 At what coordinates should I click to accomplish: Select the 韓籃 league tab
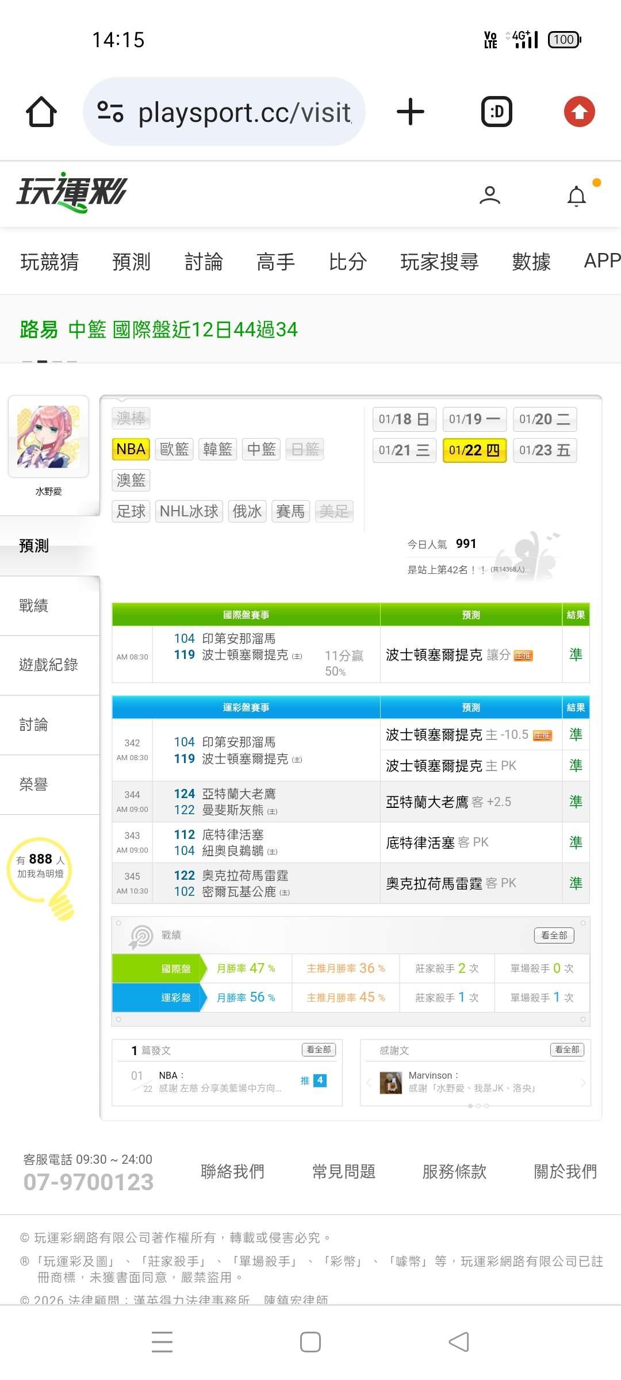coord(218,449)
